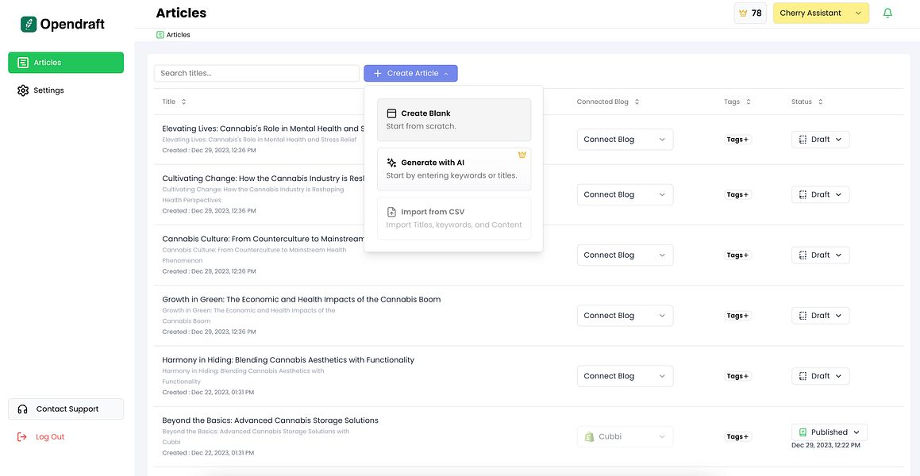
Task: Click the Opendraft logo icon
Action: pyautogui.click(x=29, y=25)
